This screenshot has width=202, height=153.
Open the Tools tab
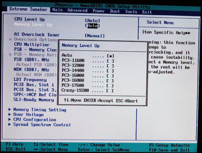(131, 12)
